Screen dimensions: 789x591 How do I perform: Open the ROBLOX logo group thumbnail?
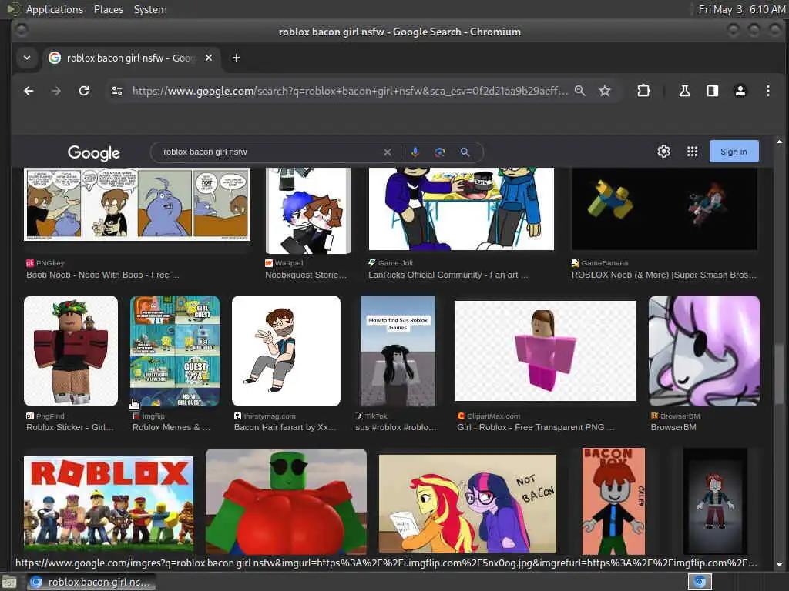tap(108, 503)
